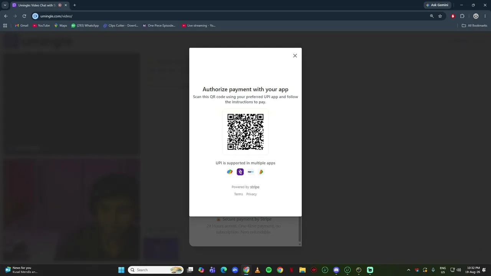Switch the ENG US input language
491x276 pixels.
443,270
